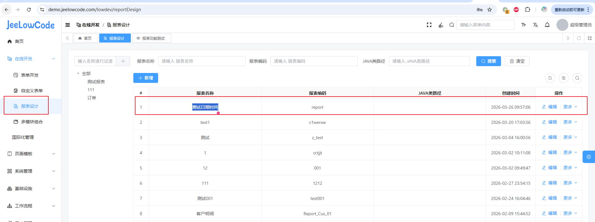Open 更多 dropdown for report row 1
This screenshot has width=595, height=222.
click(x=570, y=107)
